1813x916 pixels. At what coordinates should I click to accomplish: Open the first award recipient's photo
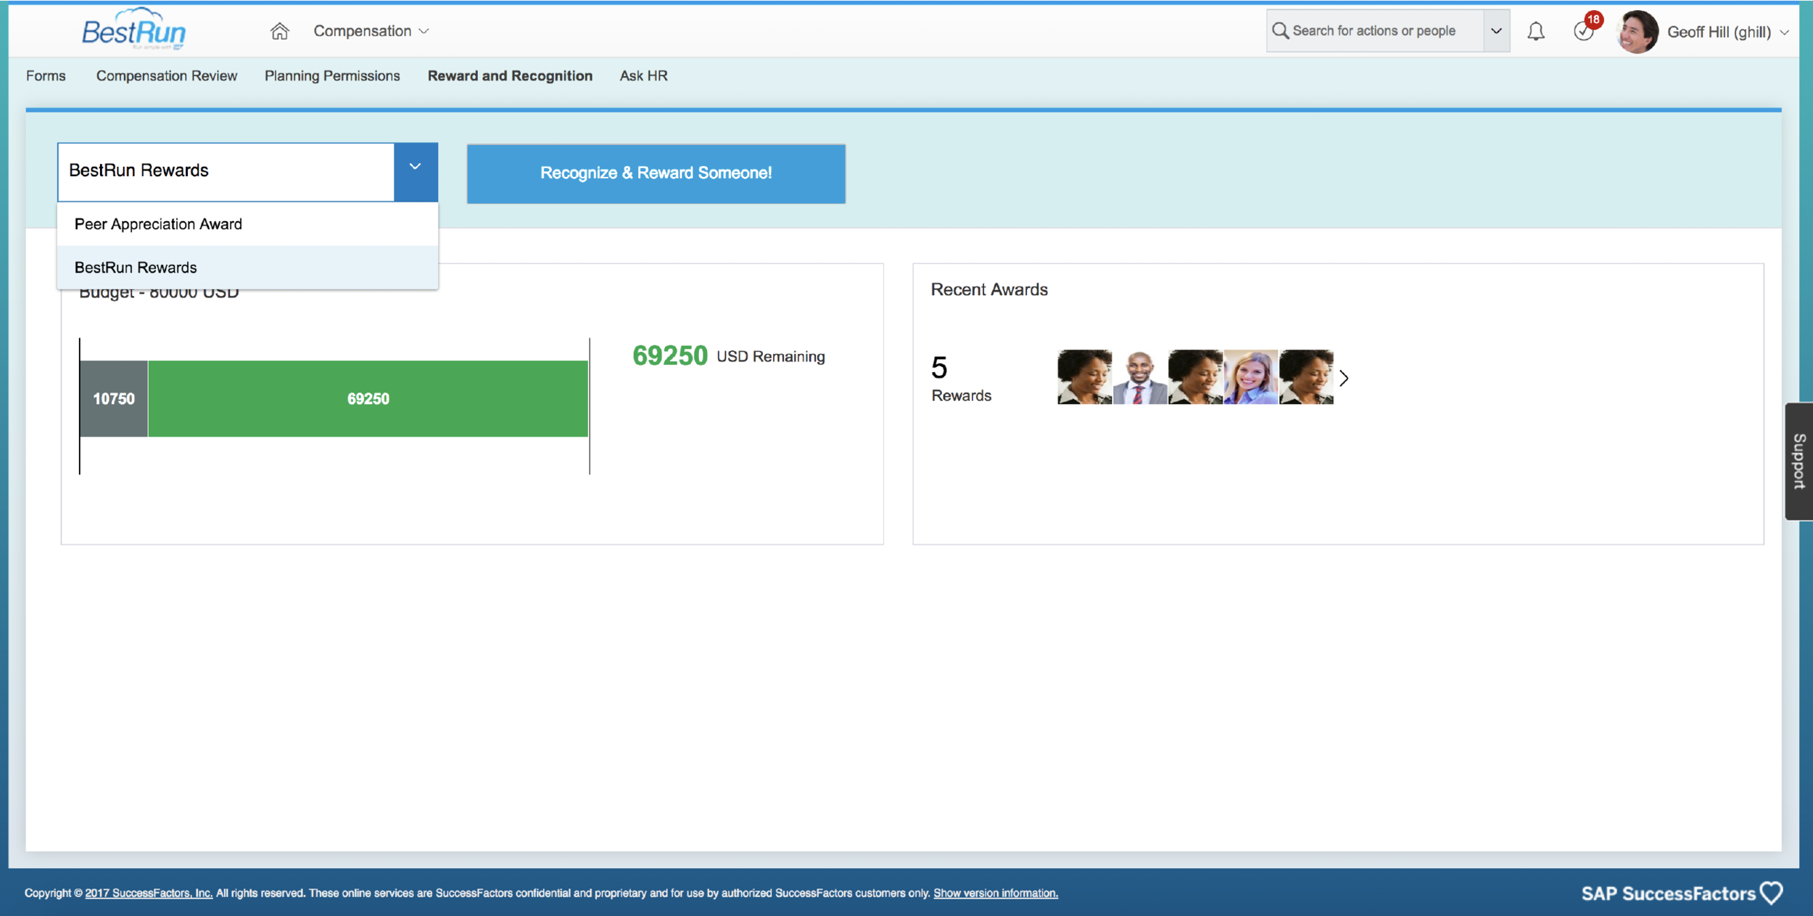point(1084,377)
